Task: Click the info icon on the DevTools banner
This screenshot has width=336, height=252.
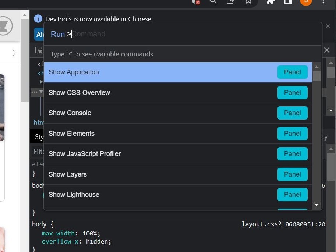Action: point(38,19)
